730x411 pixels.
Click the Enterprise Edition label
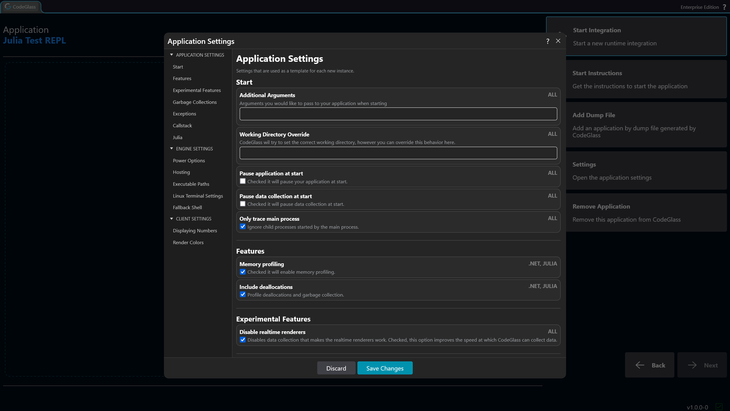[700, 7]
